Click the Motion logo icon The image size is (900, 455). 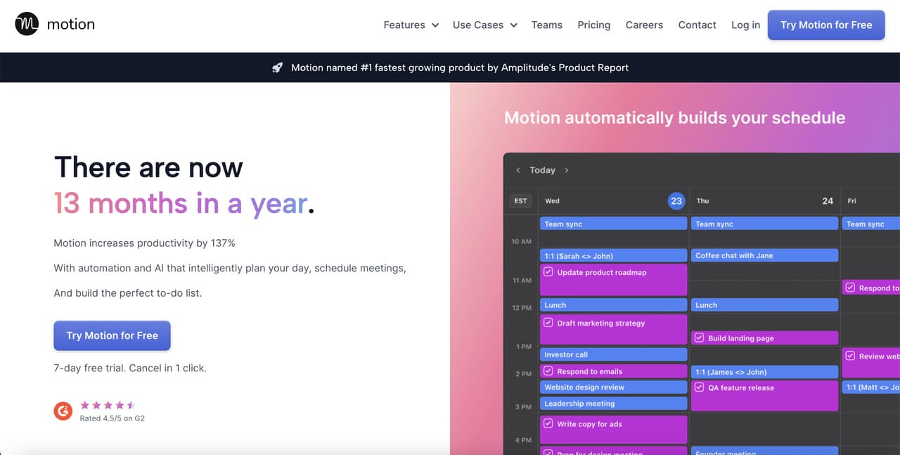click(x=27, y=24)
